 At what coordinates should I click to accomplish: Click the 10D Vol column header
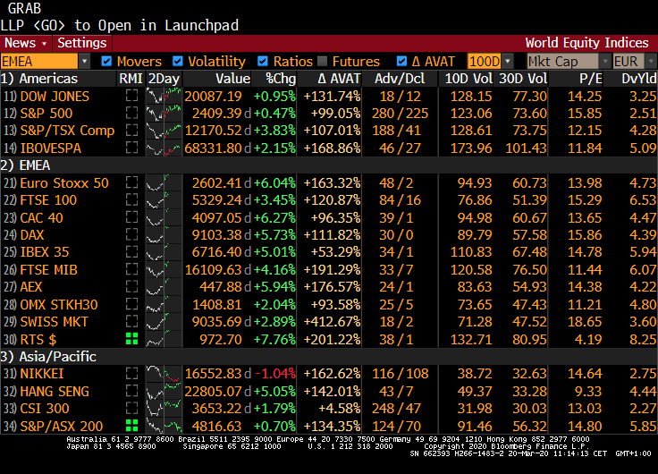coord(468,79)
